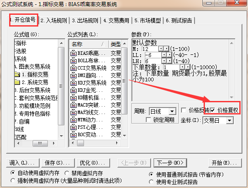Switch to the 1.开仓信号 tab
This screenshot has width=248, height=188.
[23, 20]
